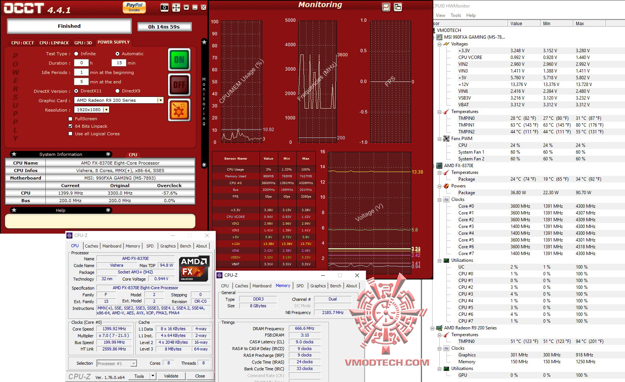
Task: Select the CPU VCORE row in HWMonitor
Action: 529,57
